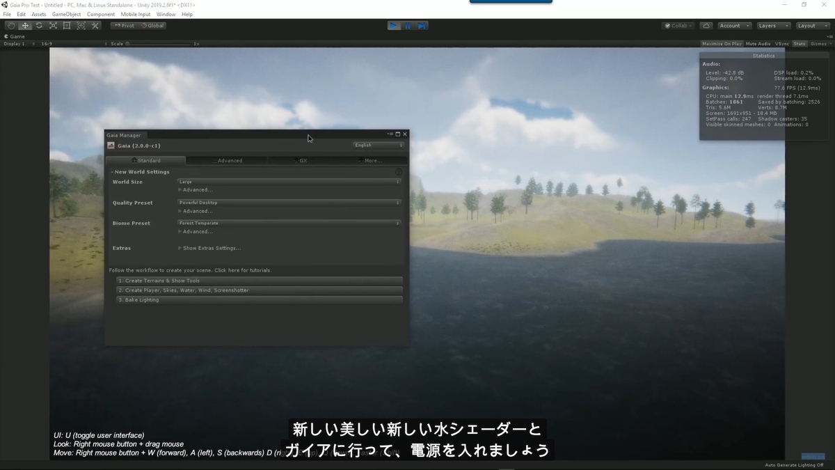Viewport: 835px width, 470px height.
Task: Open the Gaia tutorials workflow link
Action: pyautogui.click(x=190, y=270)
